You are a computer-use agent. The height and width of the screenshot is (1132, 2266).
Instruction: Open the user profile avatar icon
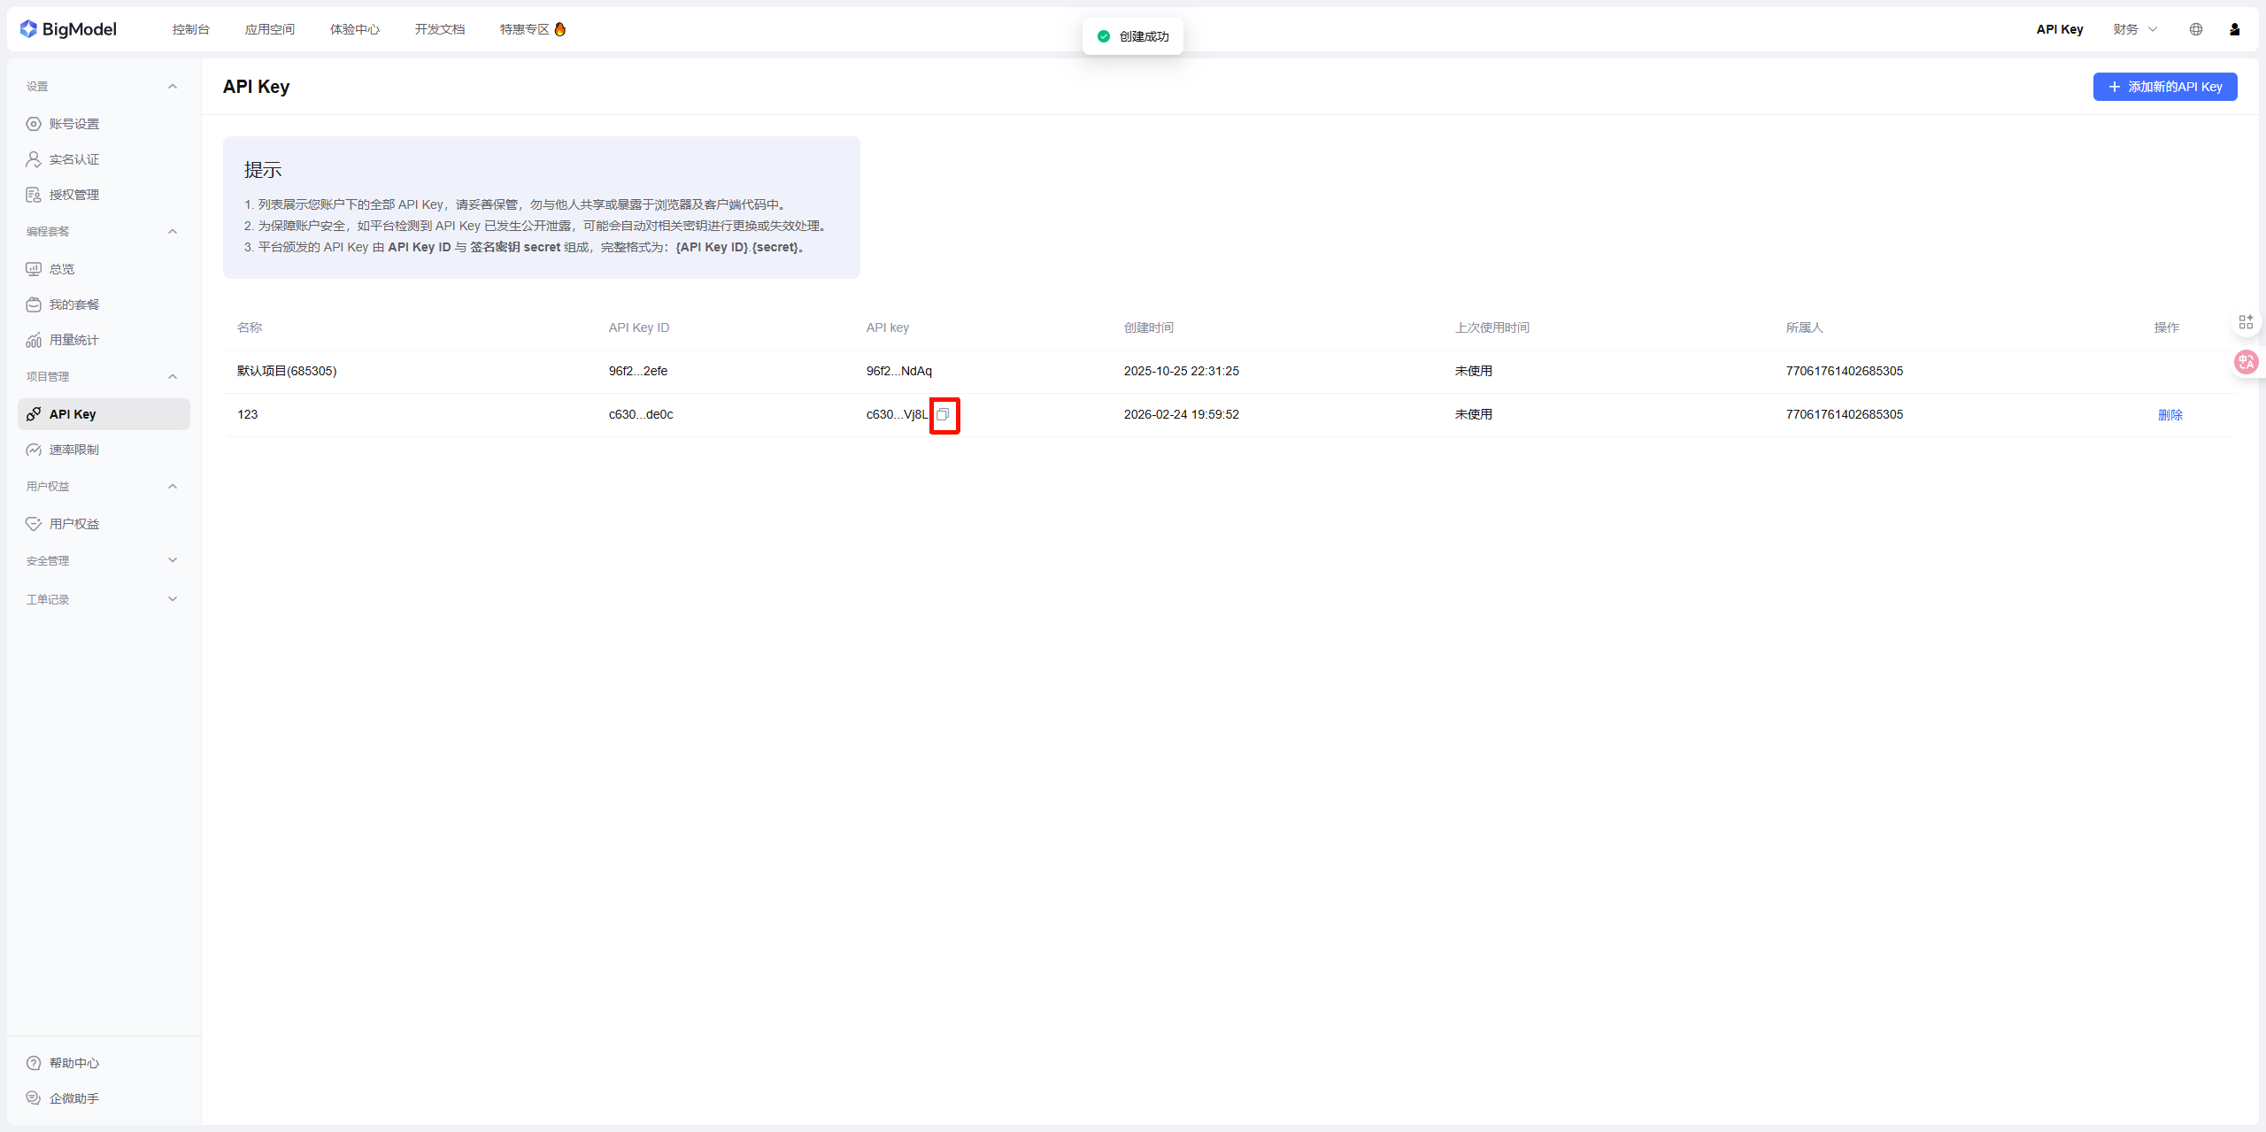click(2234, 29)
